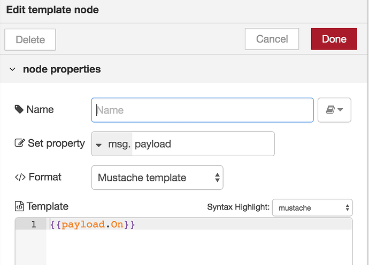Click the file-code icon beside Template
This screenshot has width=369, height=265.
(19, 207)
